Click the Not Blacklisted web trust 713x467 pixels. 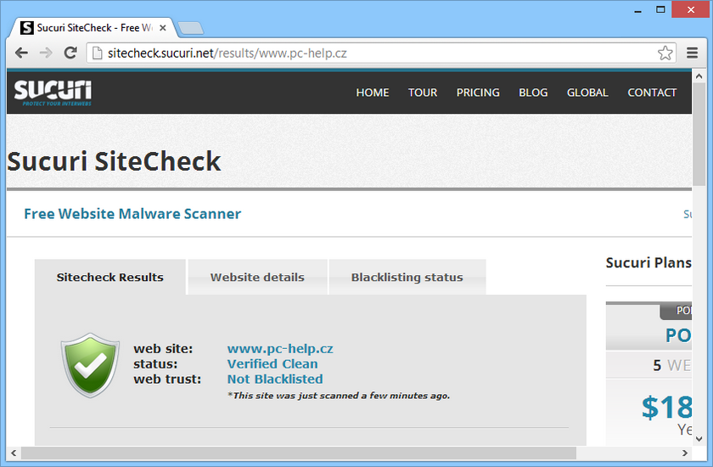pyautogui.click(x=275, y=380)
